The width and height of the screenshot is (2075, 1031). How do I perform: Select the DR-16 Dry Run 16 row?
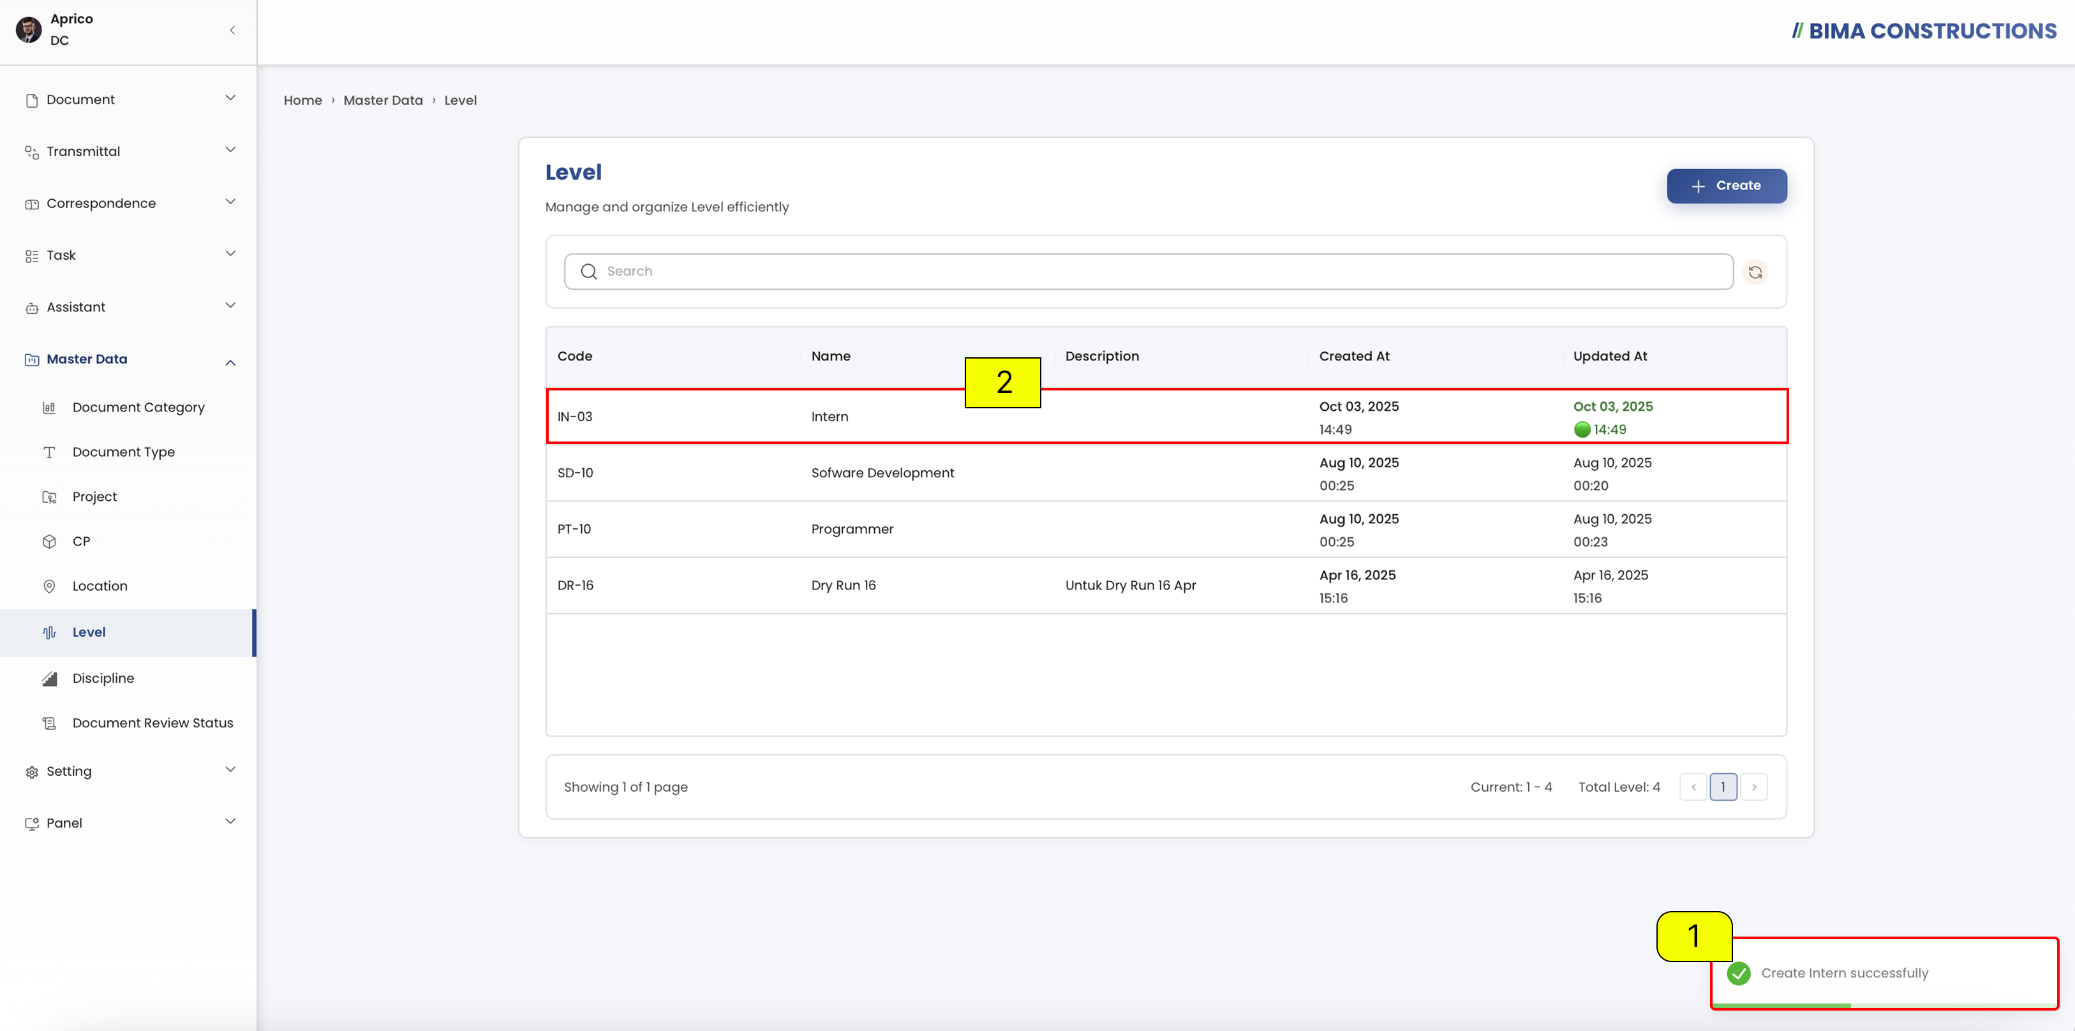tap(1166, 586)
